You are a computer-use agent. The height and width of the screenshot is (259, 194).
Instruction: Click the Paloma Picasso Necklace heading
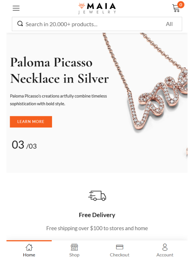coord(59,70)
